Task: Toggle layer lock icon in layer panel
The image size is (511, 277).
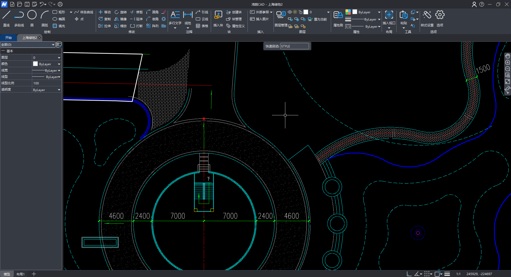Action: coord(300,12)
